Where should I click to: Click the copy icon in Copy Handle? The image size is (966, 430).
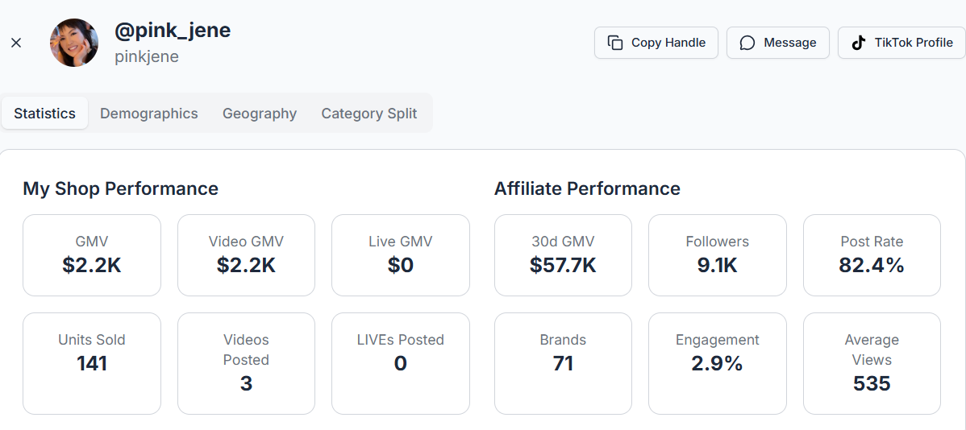click(615, 43)
